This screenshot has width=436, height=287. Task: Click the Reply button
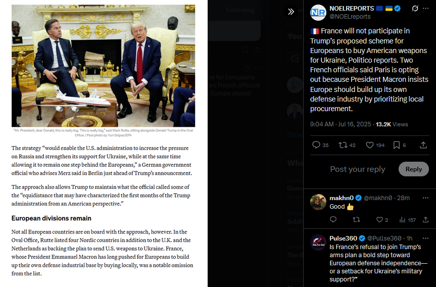(x=413, y=169)
